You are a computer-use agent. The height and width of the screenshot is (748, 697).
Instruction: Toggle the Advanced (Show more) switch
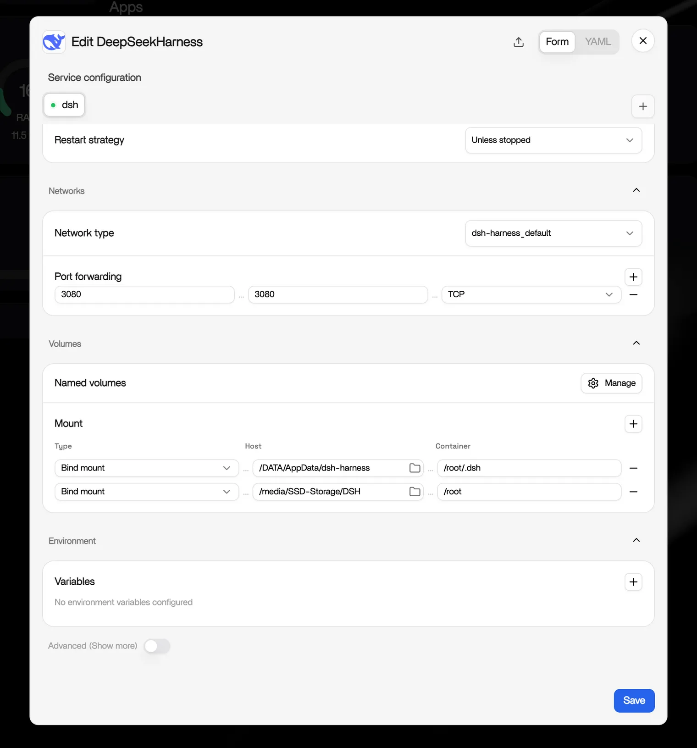(x=157, y=646)
